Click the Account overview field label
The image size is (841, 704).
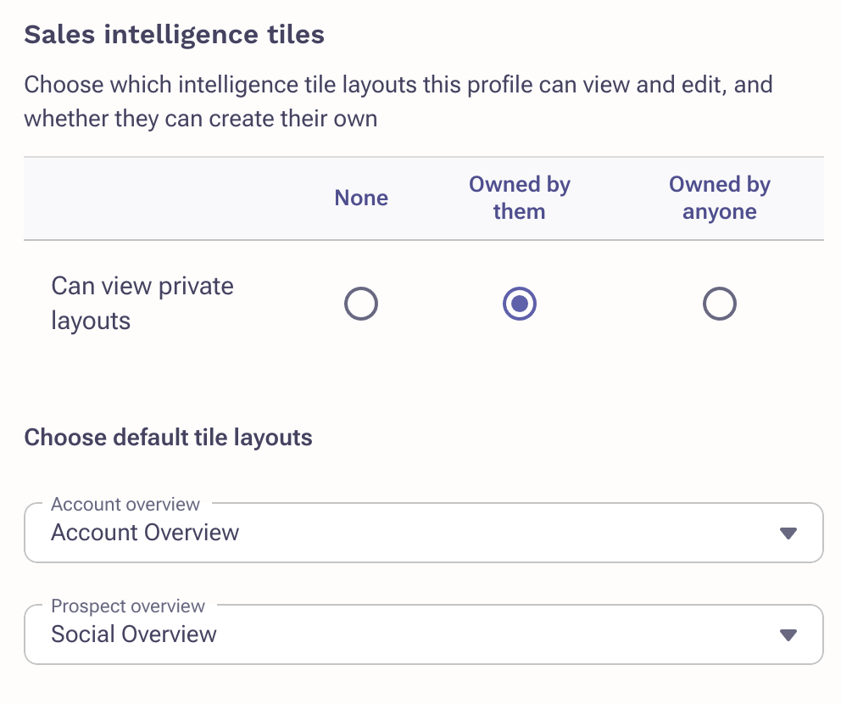(x=125, y=505)
